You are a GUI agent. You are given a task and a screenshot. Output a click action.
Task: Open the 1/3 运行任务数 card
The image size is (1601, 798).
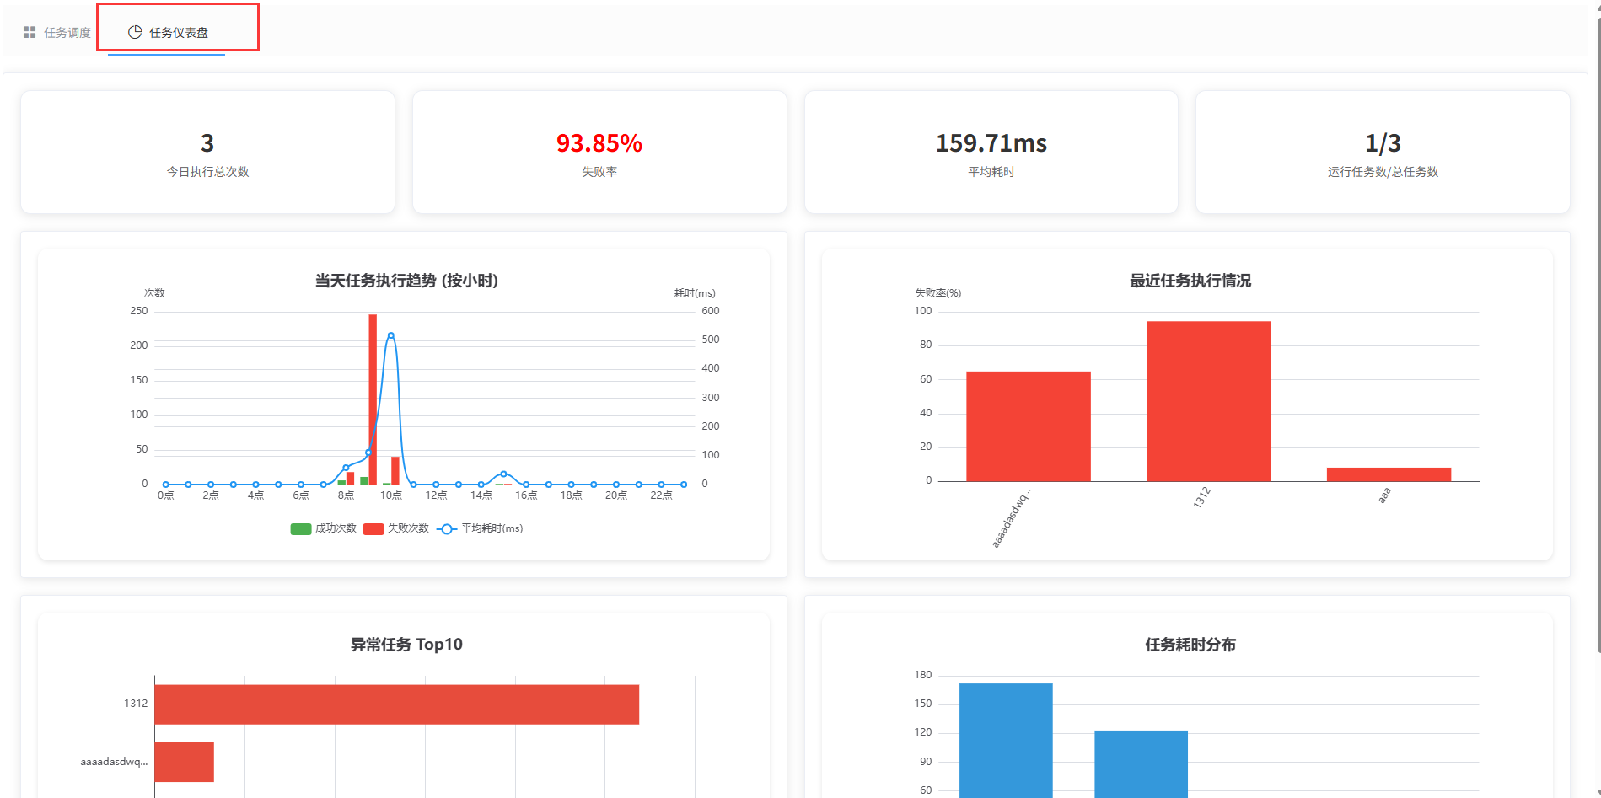[x=1383, y=153]
